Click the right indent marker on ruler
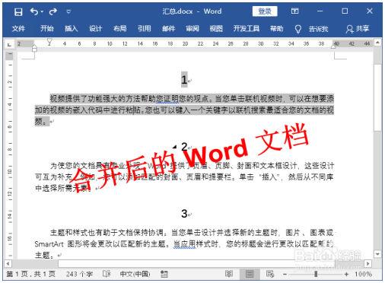This screenshot has height=283, width=385. [x=334, y=46]
